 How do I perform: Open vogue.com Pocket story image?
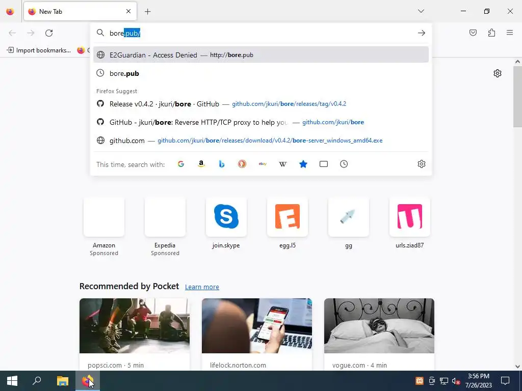pyautogui.click(x=379, y=326)
